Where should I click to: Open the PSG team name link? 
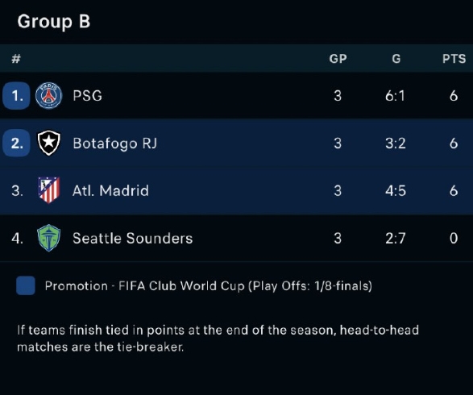coord(88,96)
